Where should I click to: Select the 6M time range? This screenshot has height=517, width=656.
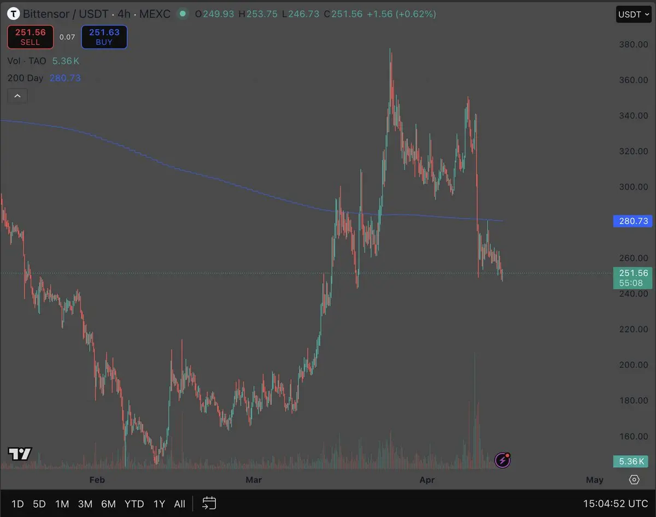pos(109,504)
